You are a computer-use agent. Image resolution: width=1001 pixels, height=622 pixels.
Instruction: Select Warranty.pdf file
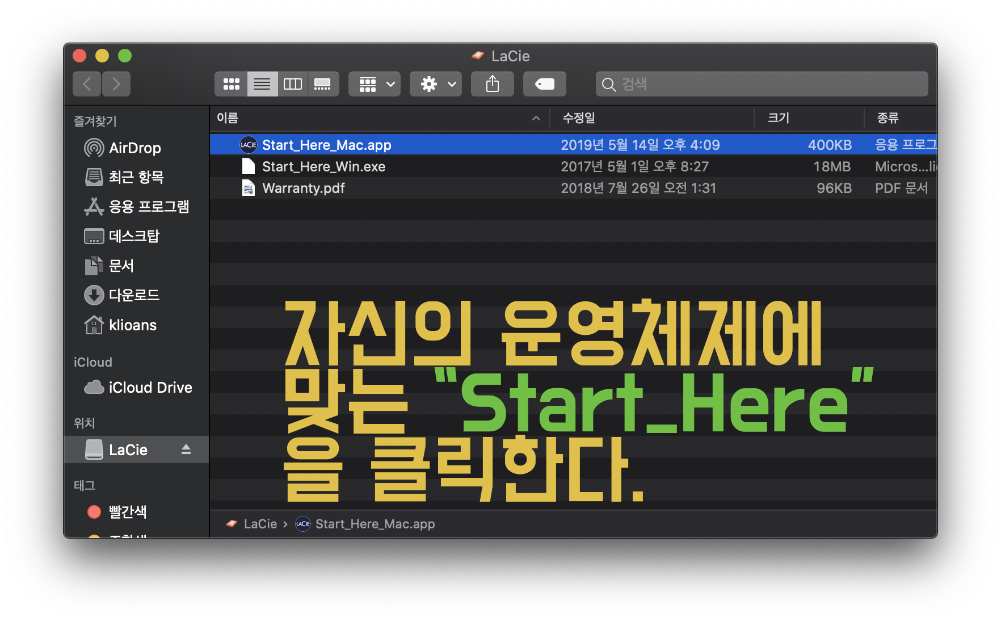click(573, 188)
